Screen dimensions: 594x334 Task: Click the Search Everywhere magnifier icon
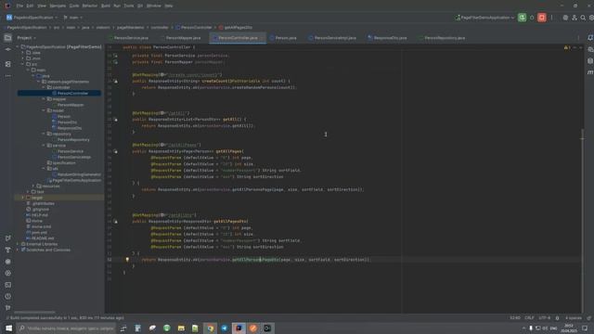[x=583, y=18]
